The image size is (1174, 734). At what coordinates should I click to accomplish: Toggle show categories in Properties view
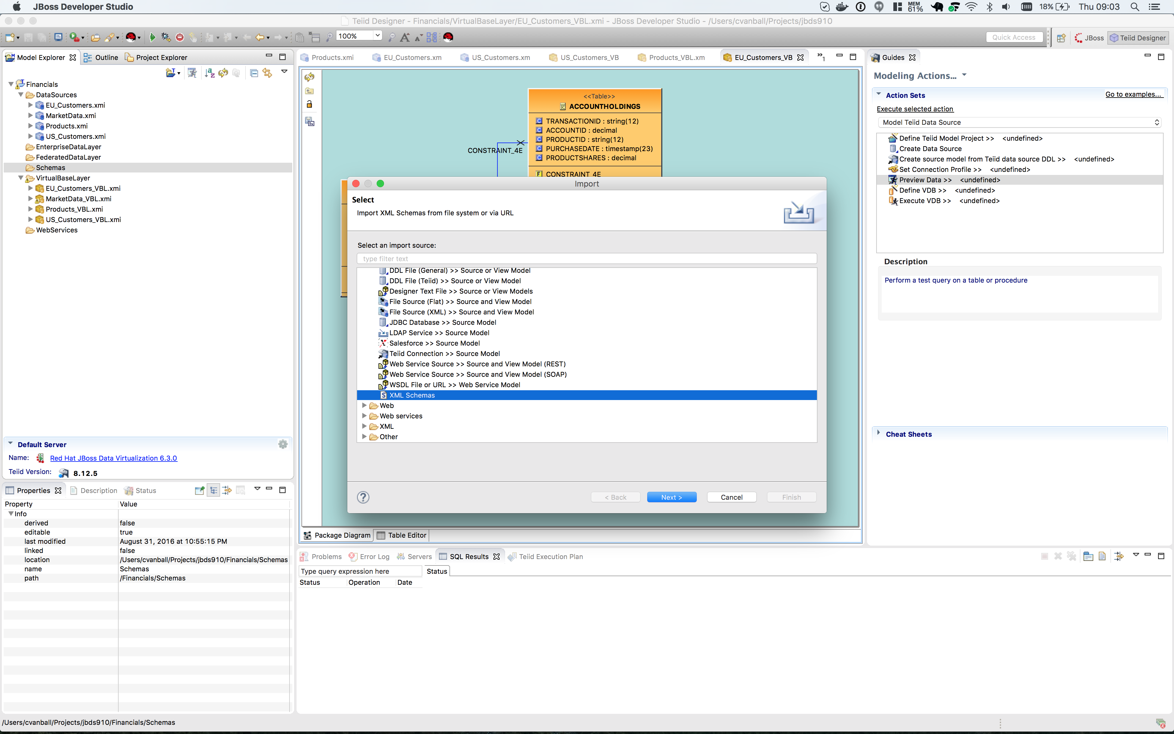pos(213,490)
